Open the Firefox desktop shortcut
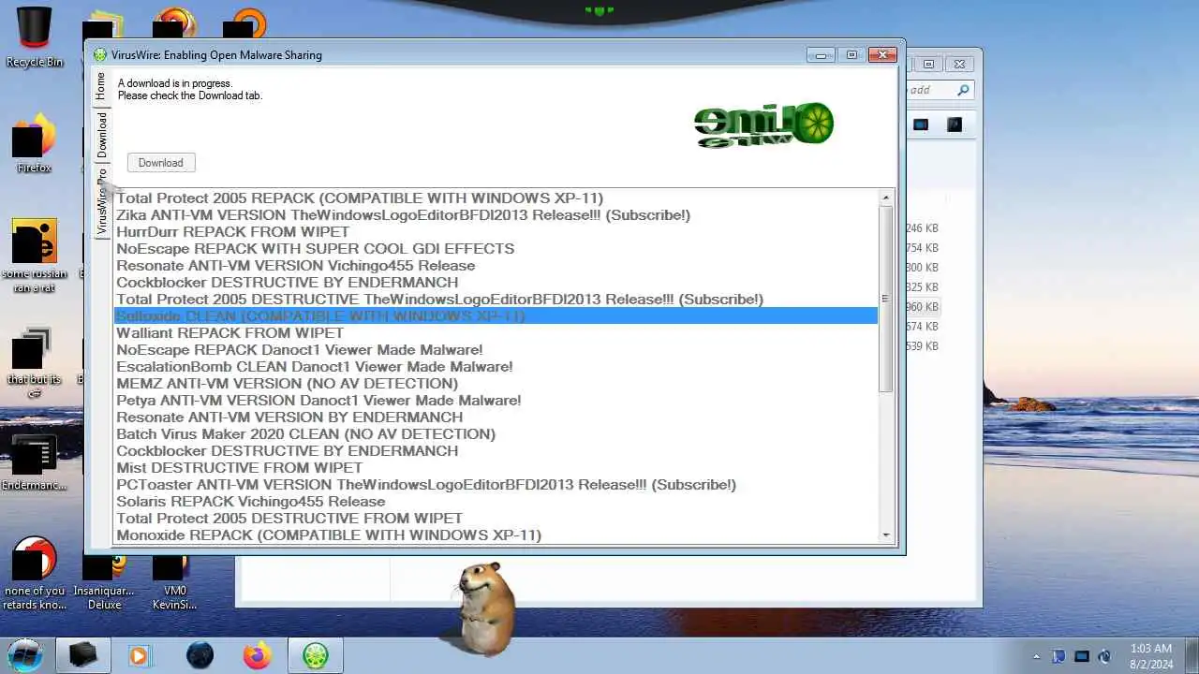This screenshot has height=674, width=1199. point(35,143)
